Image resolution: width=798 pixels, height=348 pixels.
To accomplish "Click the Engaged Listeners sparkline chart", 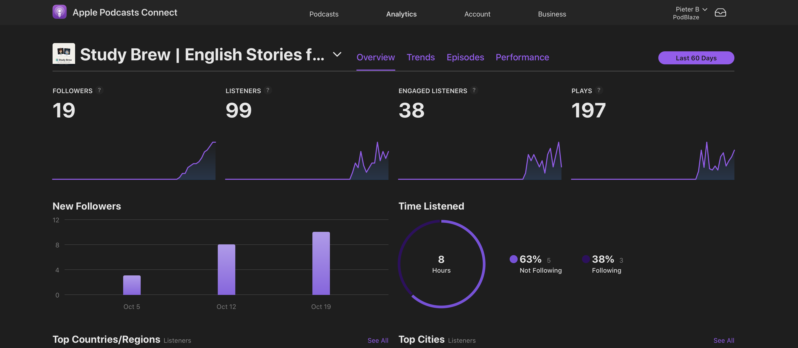I will (x=480, y=160).
